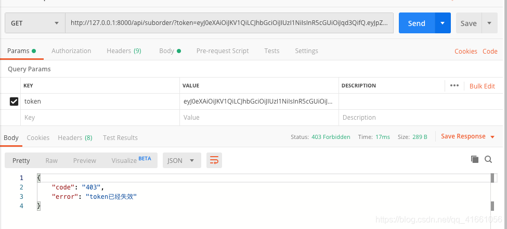507x229 pixels.
Task: Switch to the Params tab
Action: tap(21, 51)
